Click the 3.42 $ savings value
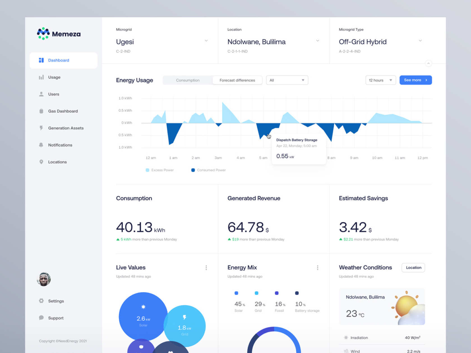471x353 pixels. (355, 227)
